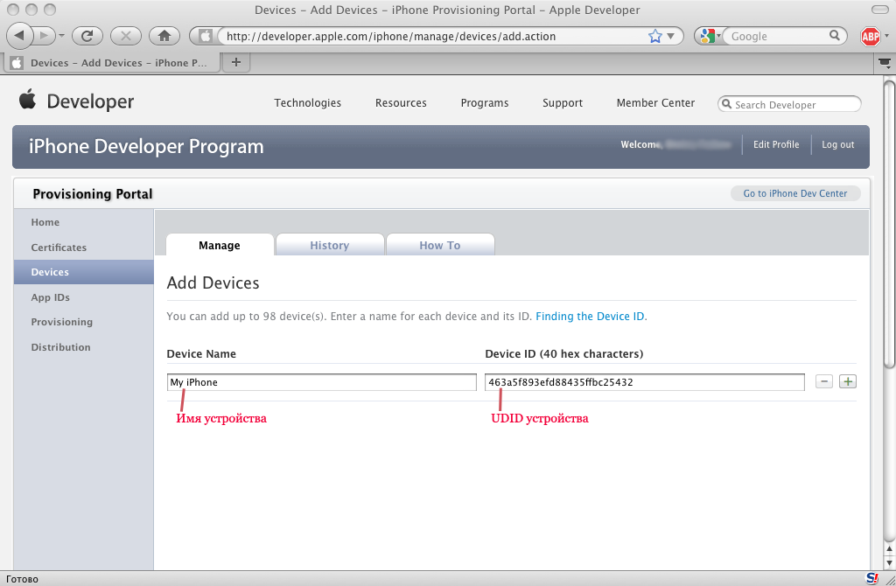The height and width of the screenshot is (586, 896).
Task: Click the S! status bar icon
Action: coord(872,578)
